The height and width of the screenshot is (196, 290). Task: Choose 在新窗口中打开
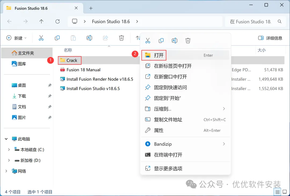186,77
